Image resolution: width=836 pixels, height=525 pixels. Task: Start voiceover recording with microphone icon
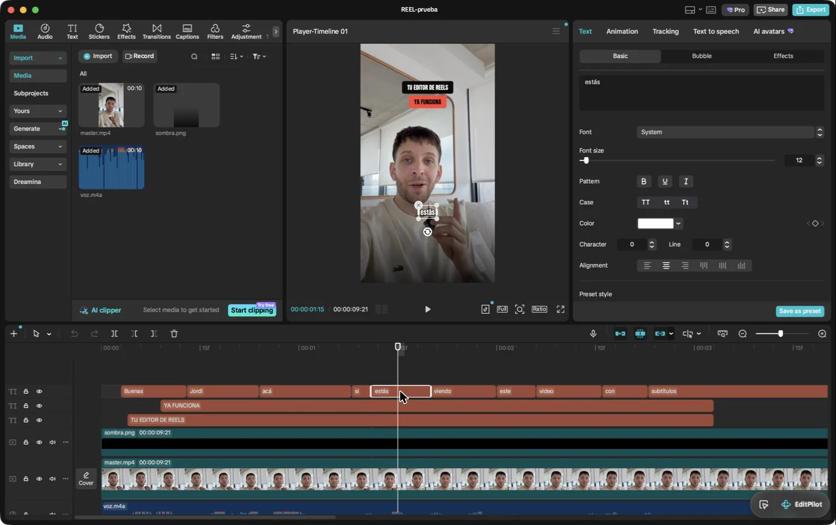click(594, 334)
